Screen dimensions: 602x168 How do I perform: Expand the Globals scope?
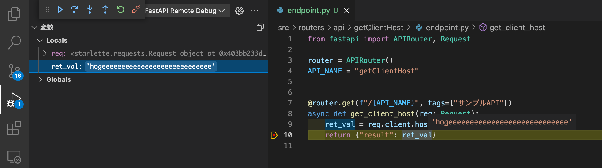(40, 79)
